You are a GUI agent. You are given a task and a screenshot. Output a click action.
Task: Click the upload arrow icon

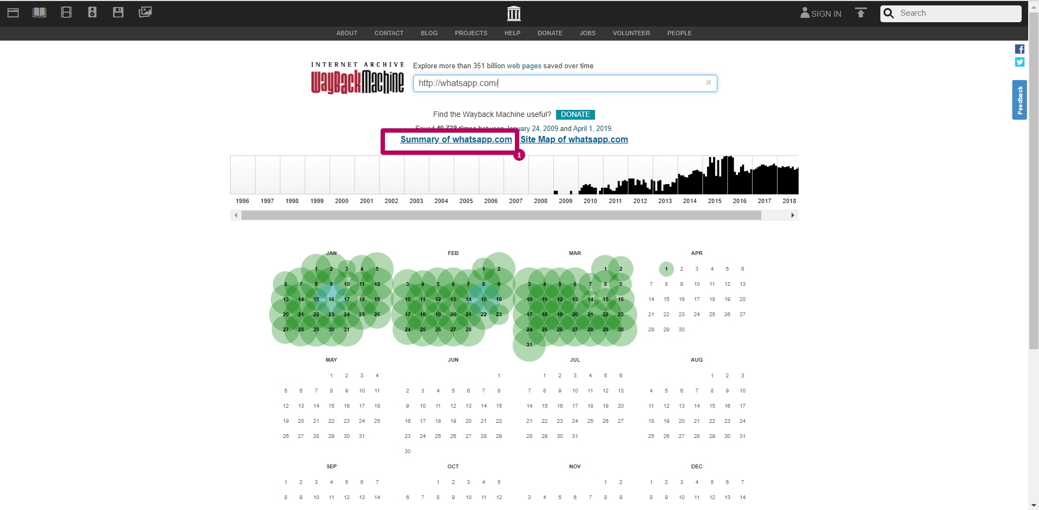861,13
